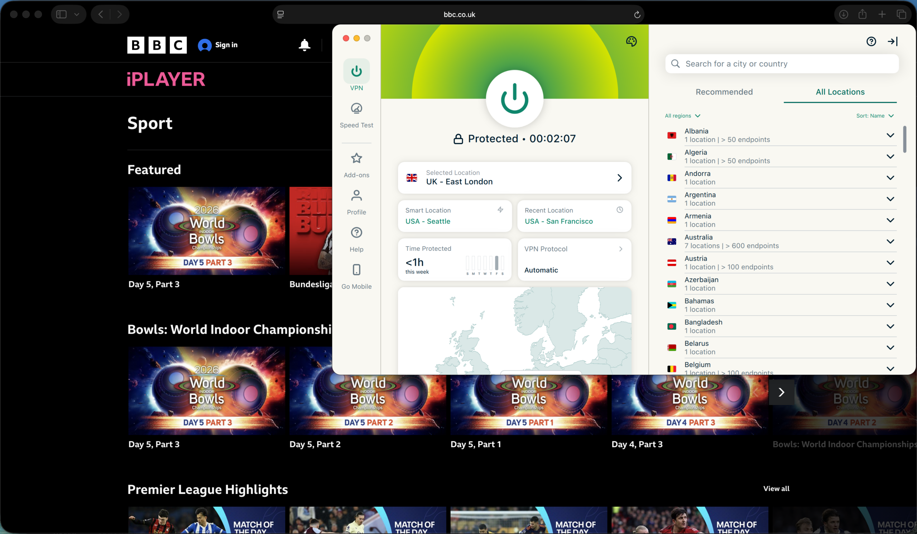The width and height of the screenshot is (917, 534).
Task: Click the VPN power icon in sidebar
Action: coord(356,71)
